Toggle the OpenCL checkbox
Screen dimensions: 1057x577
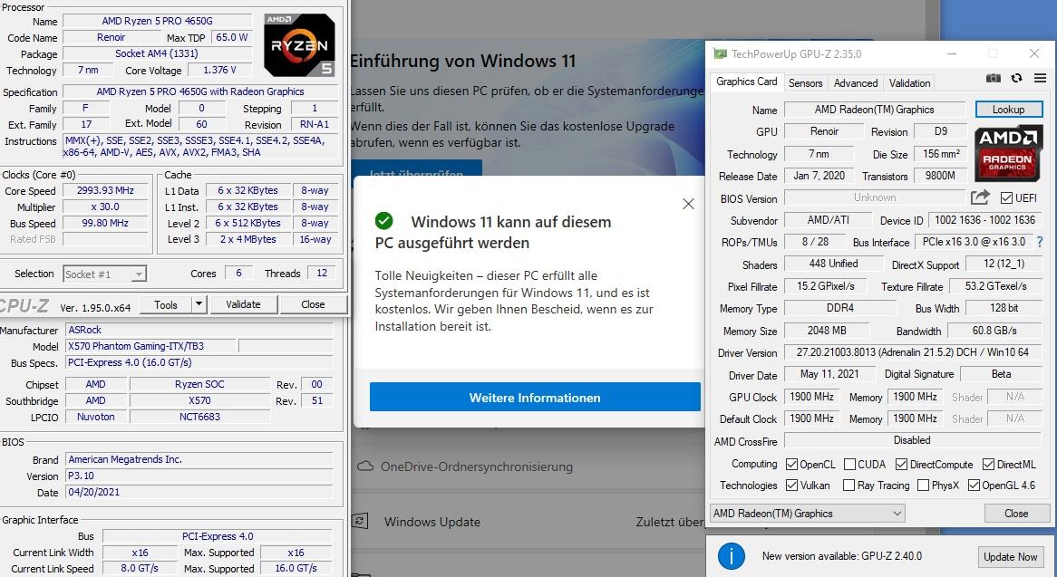pyautogui.click(x=791, y=464)
